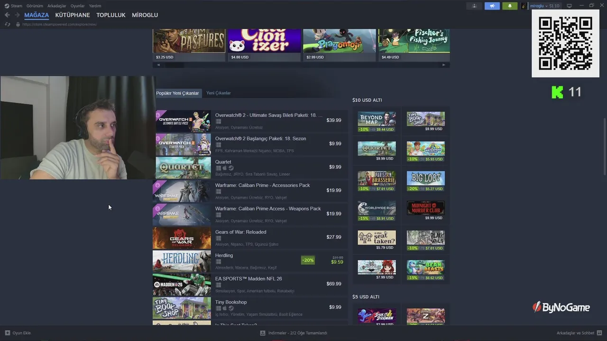Open the Herdling game listing

[249, 261]
